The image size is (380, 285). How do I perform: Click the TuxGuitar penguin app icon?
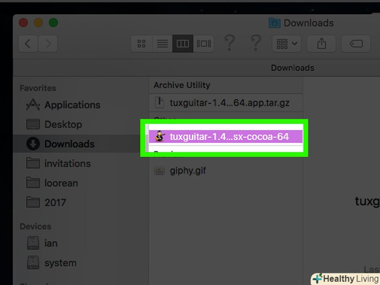coord(160,136)
